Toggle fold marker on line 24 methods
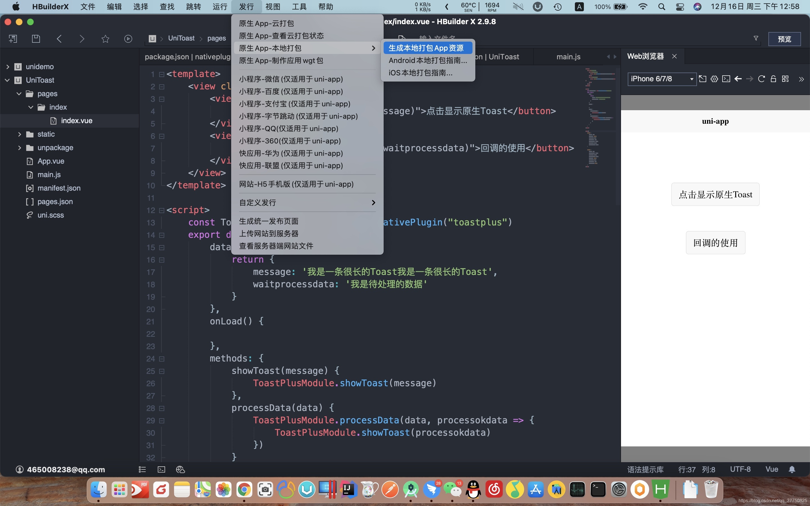 (x=162, y=359)
